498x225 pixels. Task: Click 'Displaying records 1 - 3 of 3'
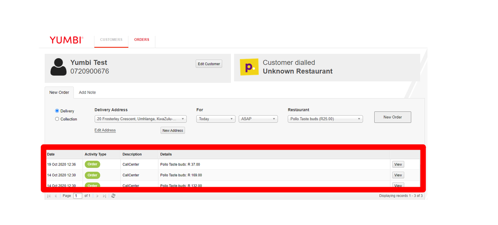[x=401, y=196]
